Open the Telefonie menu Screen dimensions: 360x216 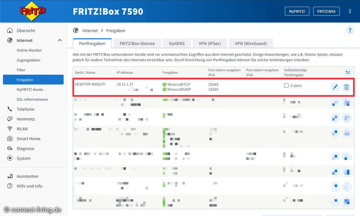coord(25,109)
